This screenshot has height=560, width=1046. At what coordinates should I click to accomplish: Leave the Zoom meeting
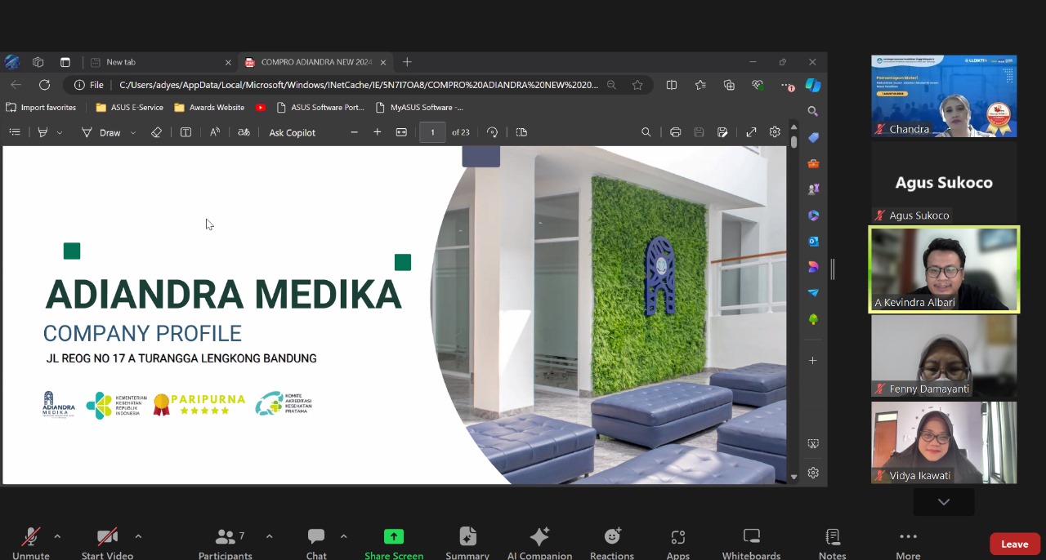(x=1014, y=544)
